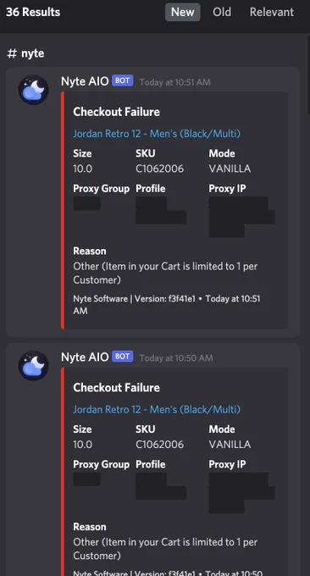
Task: Jump to message via 'Today at 10:51 AM' timestamp
Action: (174, 82)
